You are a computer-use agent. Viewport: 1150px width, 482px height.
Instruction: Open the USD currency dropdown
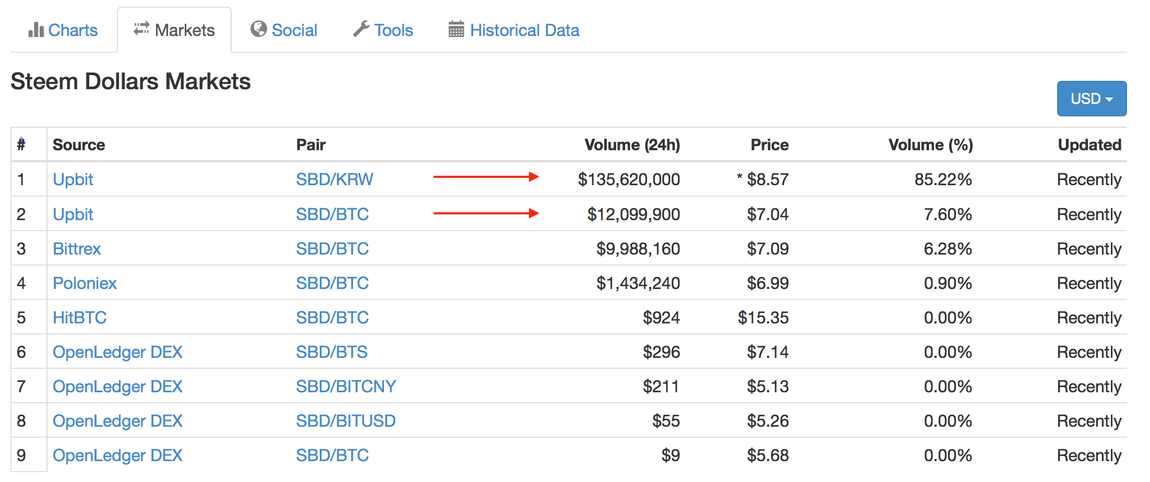click(x=1092, y=98)
